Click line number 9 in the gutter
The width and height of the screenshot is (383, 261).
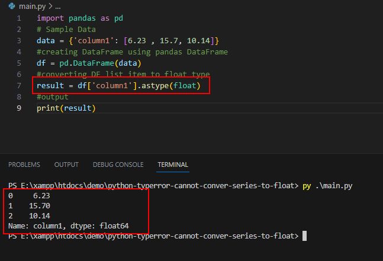point(19,108)
